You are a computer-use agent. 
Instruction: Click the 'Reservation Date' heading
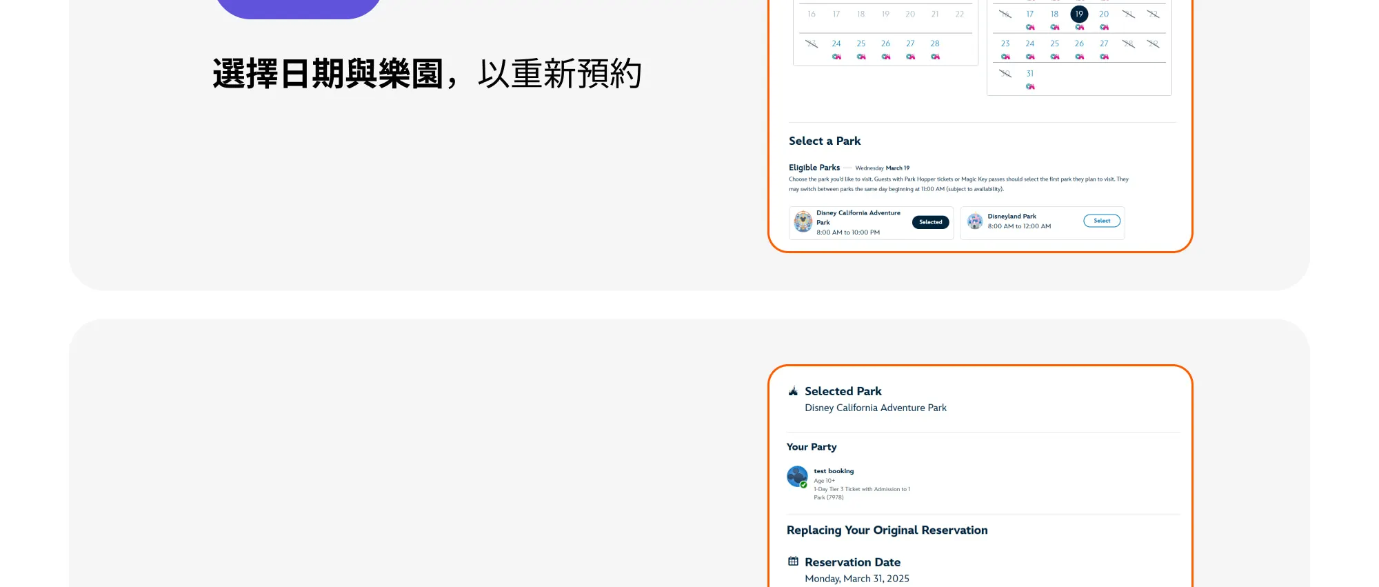[853, 562]
